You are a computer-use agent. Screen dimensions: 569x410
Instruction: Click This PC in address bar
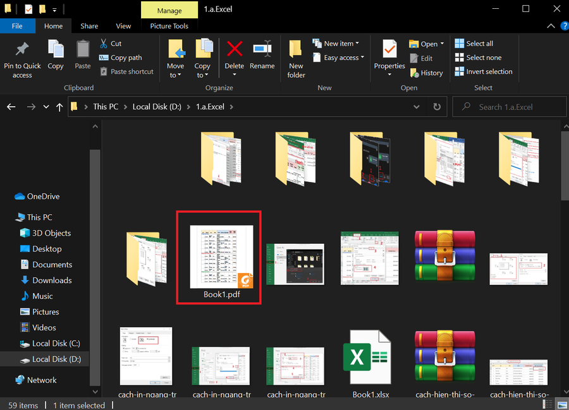point(106,107)
